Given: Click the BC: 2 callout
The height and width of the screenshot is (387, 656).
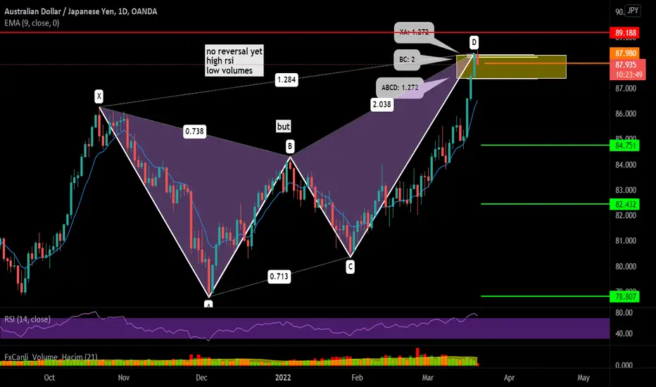Looking at the screenshot, I should click(x=407, y=59).
